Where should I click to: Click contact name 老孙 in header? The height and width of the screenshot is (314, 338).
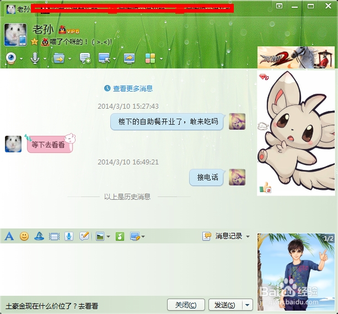click(43, 29)
